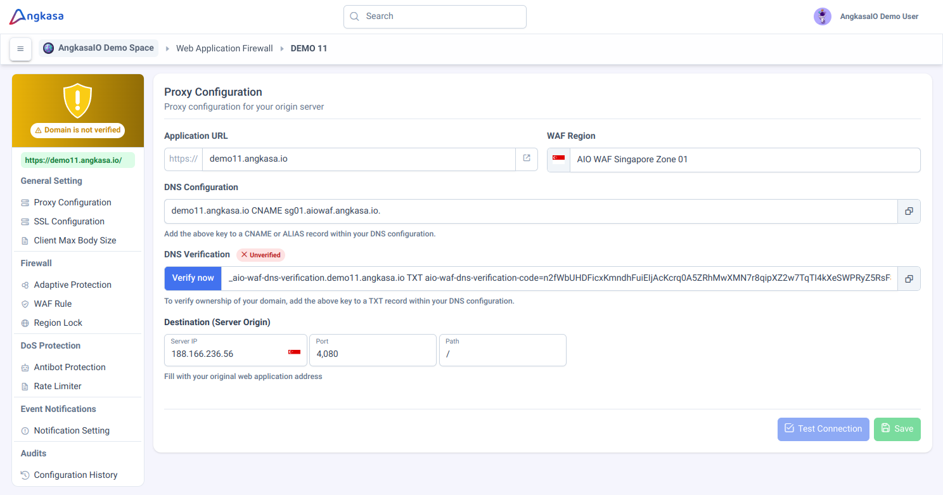Screen dimensions: 943x495
Task: Click the Audits section header
Action: (x=34, y=453)
